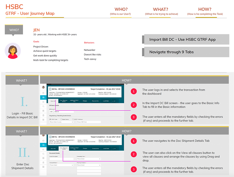
Task: Click first empty field under Shipping Company
Action: pos(89,168)
